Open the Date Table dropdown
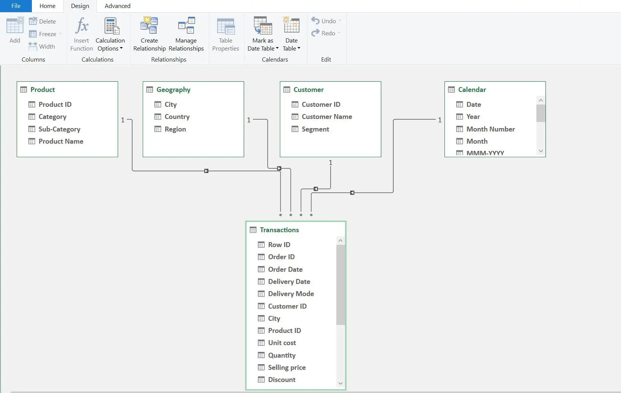 point(299,48)
